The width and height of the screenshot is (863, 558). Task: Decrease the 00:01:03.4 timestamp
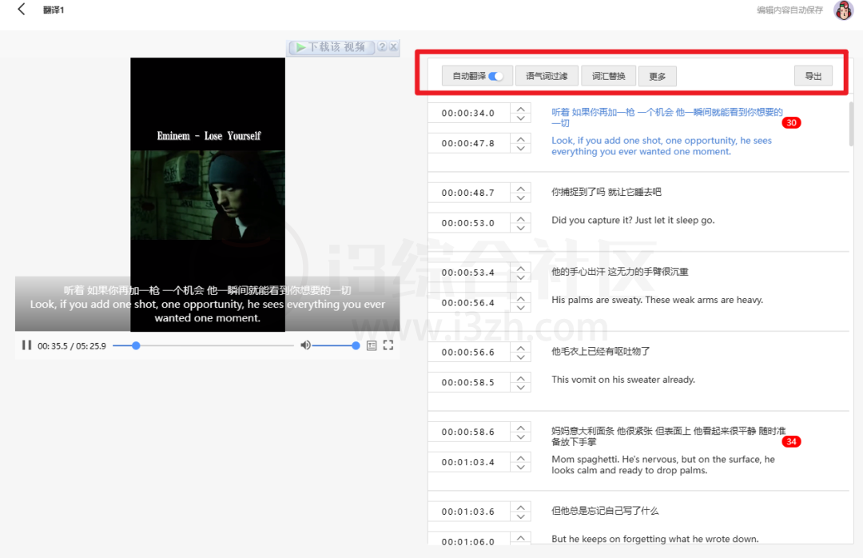tap(521, 467)
